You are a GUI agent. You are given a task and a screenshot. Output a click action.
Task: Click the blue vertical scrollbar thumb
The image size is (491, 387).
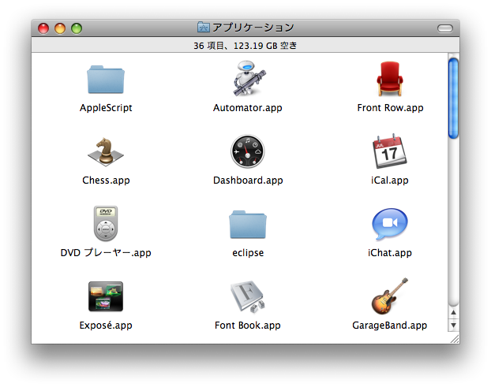coord(453,99)
